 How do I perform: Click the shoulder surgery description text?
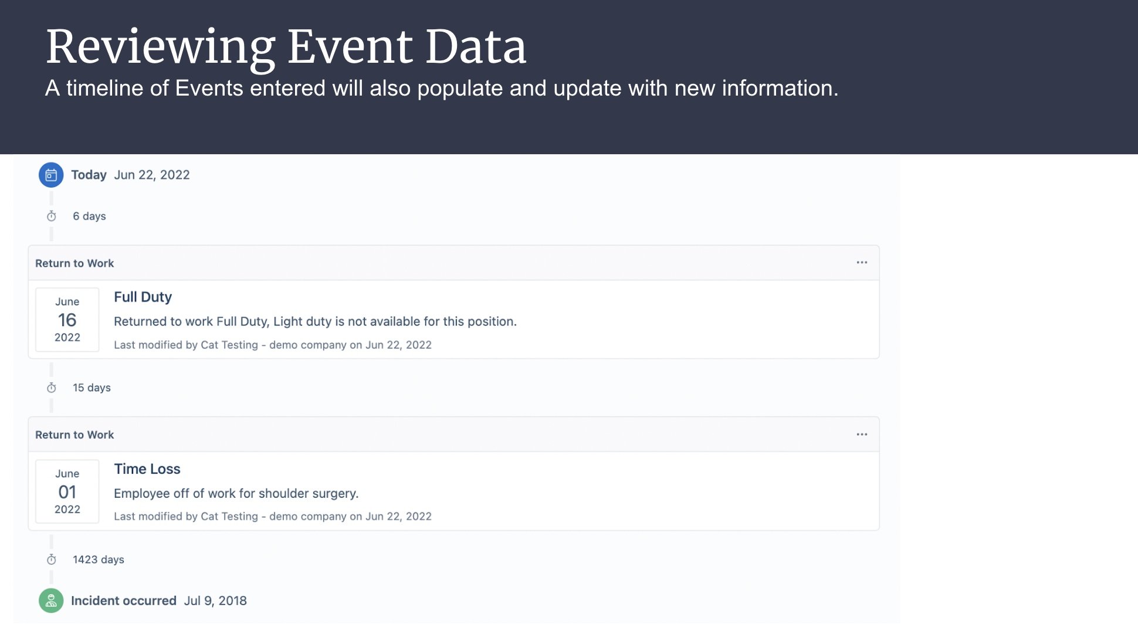[236, 493]
